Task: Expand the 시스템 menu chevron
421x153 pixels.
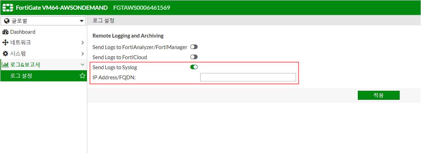Action: pyautogui.click(x=82, y=54)
